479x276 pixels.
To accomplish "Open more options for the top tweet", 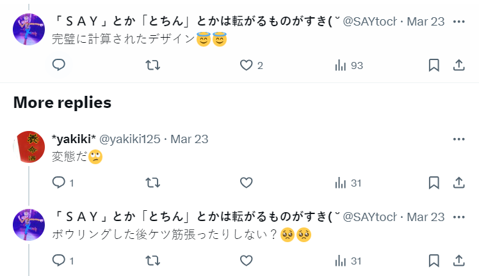I will point(459,21).
